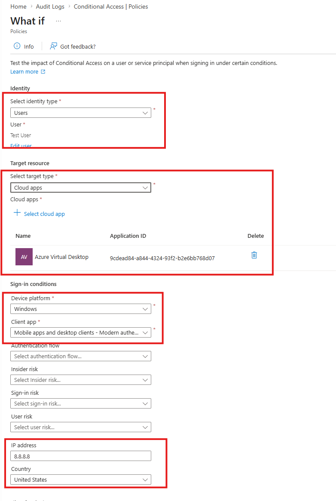Click the Azure Virtual Desktop name
This screenshot has height=501, width=336.
click(x=61, y=257)
